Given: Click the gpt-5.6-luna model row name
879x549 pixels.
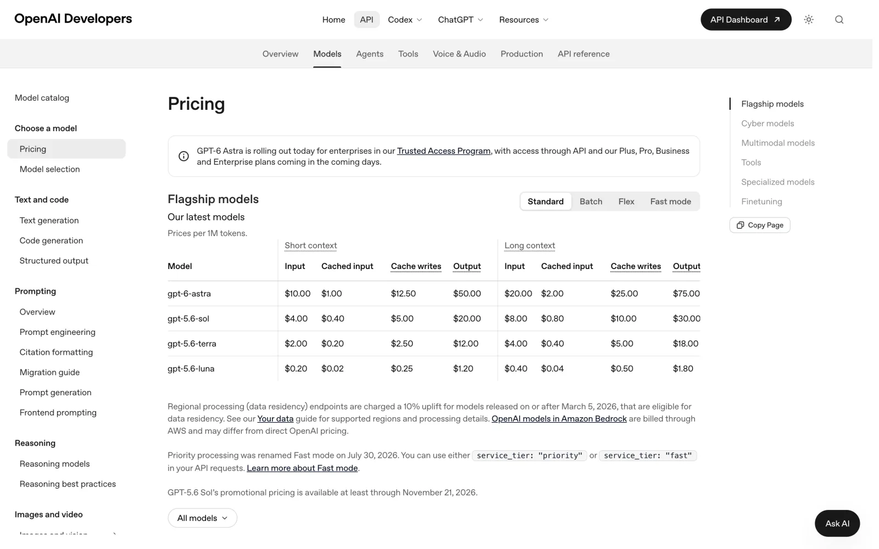Looking at the screenshot, I should tap(191, 369).
